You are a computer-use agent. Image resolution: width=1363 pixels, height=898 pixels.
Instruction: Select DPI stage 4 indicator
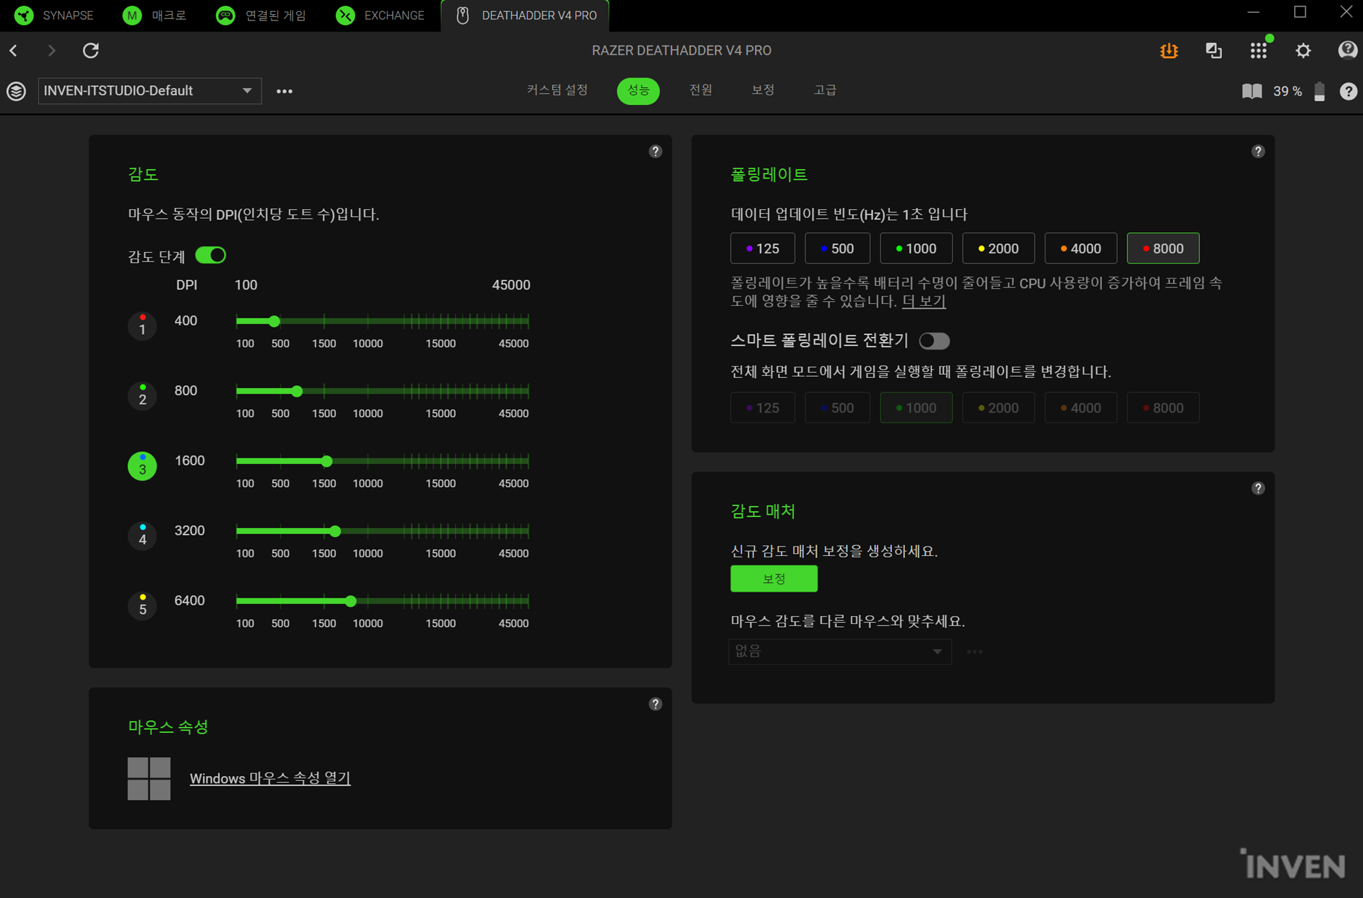[142, 536]
